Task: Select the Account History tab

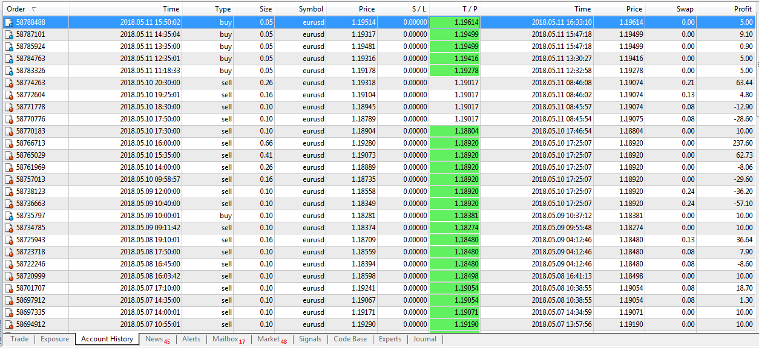Action: [x=107, y=339]
